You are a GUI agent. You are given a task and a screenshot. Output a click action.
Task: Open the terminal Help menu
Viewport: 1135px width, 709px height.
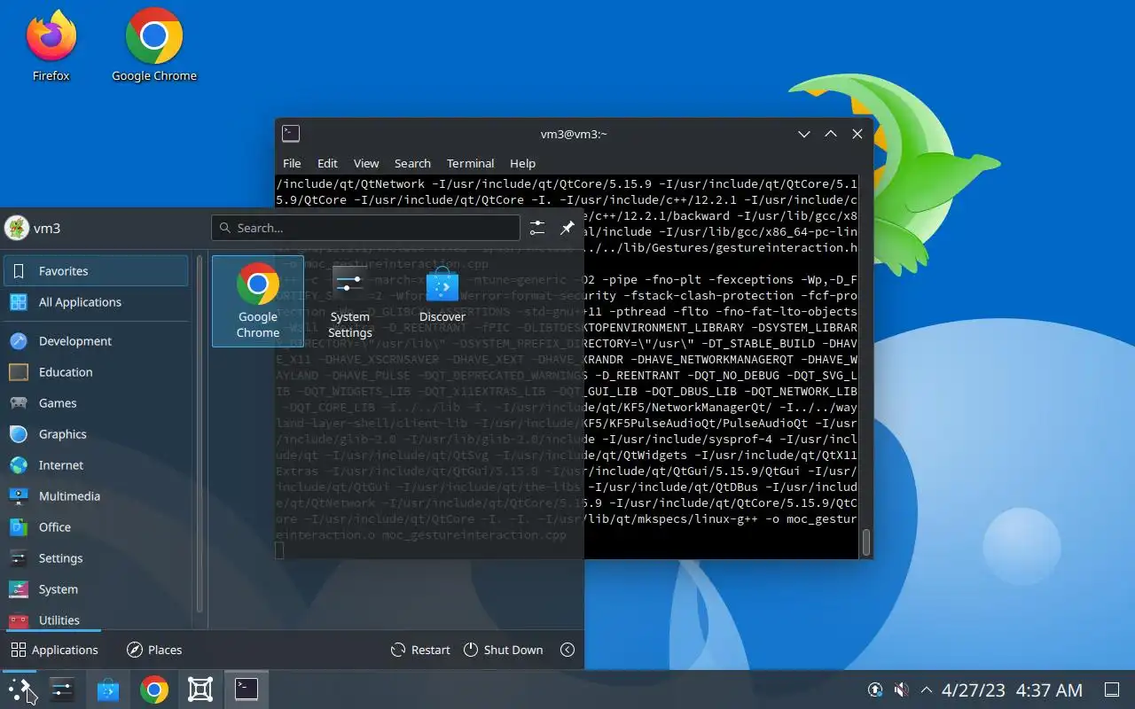[522, 163]
